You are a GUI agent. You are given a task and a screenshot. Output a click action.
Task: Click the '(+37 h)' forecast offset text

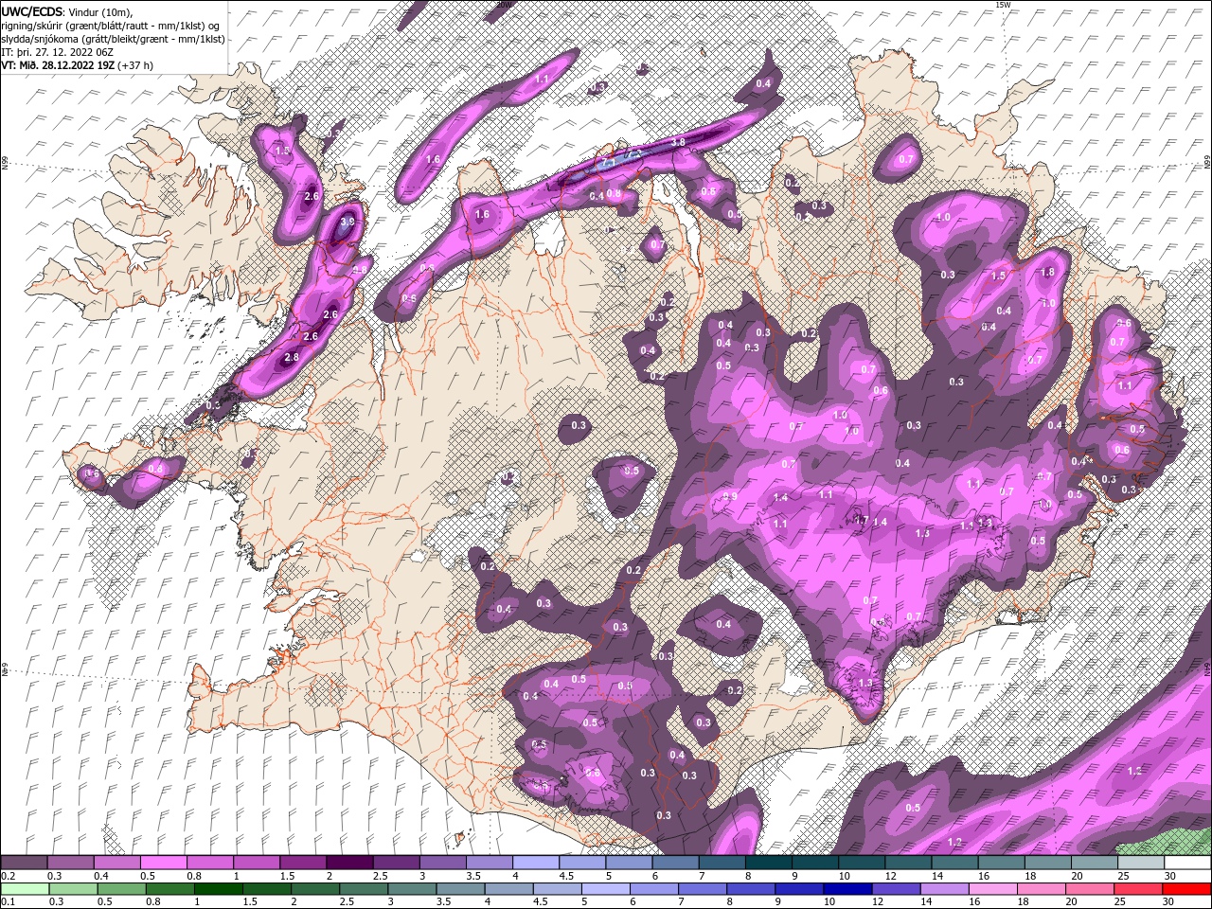click(x=135, y=65)
